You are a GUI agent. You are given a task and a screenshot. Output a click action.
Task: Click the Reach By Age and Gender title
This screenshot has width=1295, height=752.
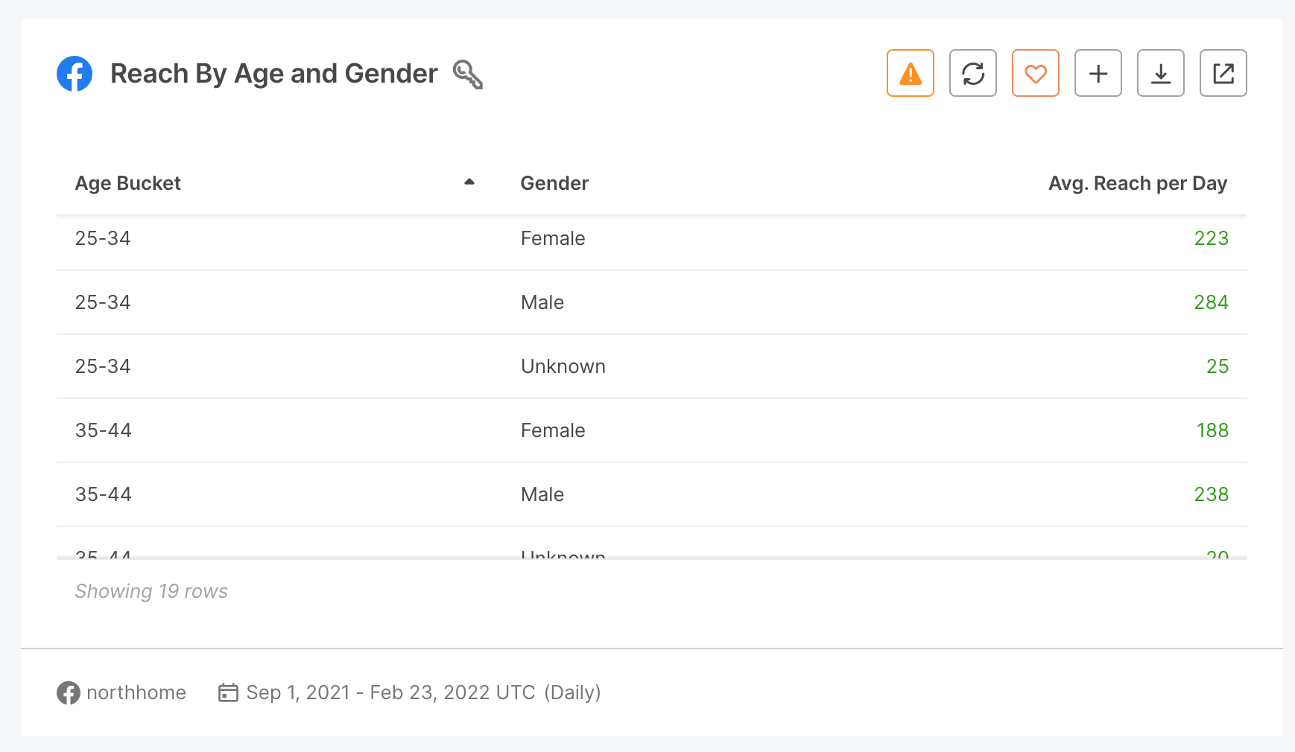pos(273,74)
